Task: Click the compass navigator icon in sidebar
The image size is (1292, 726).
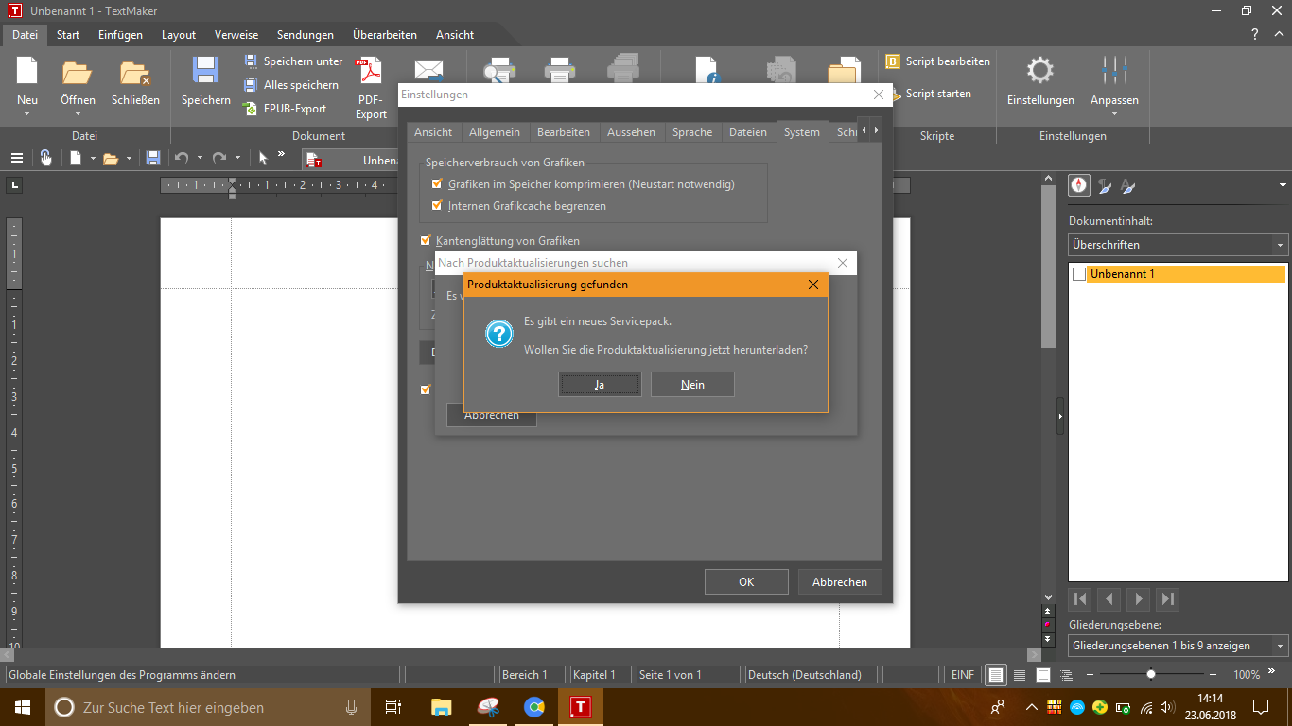Action: (x=1079, y=185)
